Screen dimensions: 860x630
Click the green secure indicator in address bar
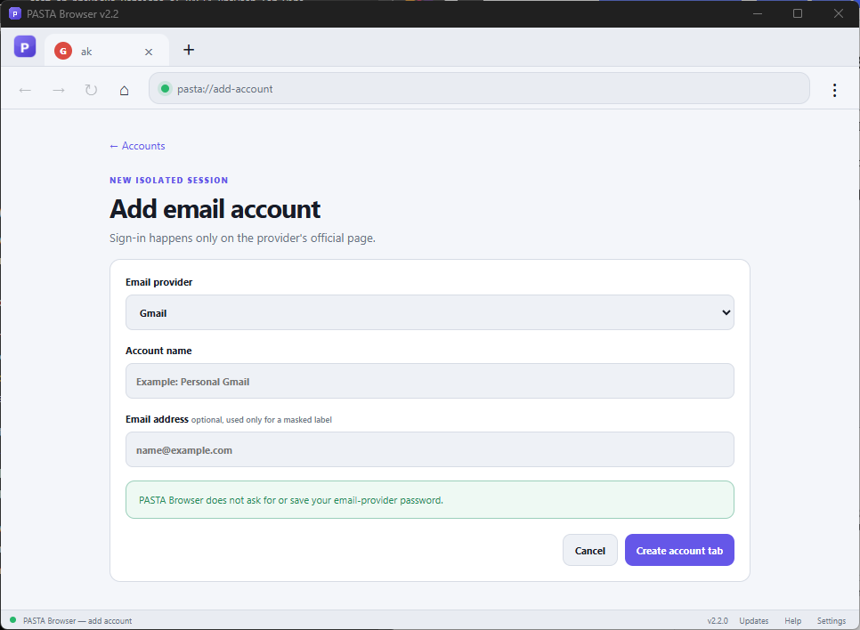click(x=165, y=88)
